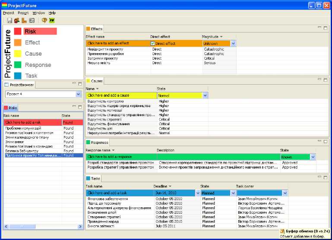Viewport: 332px width, 240px height.
Task: Click the help question mark toolbar icon
Action: pyautogui.click(x=44, y=20)
